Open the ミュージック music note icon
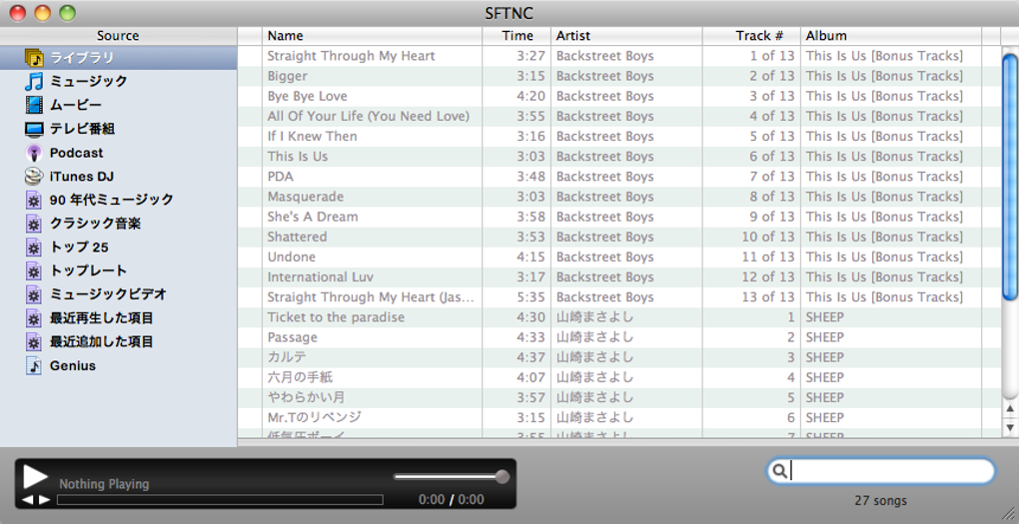 coord(34,81)
